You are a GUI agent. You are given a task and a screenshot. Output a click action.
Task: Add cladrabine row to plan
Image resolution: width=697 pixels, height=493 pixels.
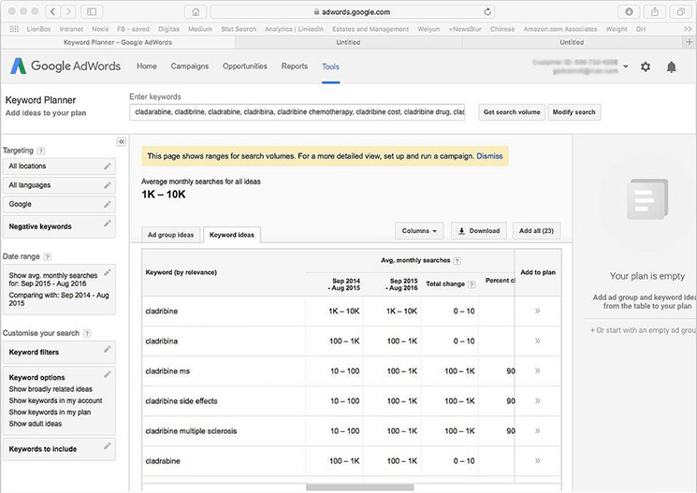pos(537,461)
